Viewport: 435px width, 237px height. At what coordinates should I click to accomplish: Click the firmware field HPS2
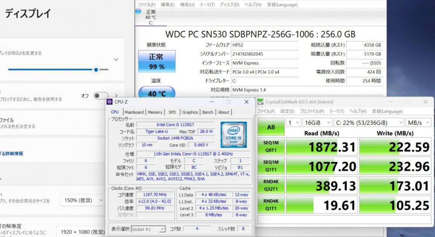pos(264,45)
